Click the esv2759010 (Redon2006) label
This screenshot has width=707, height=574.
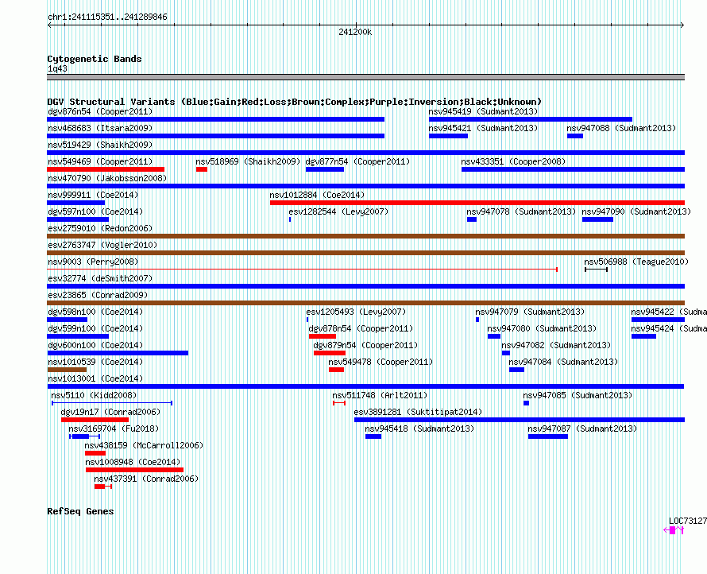pos(100,228)
